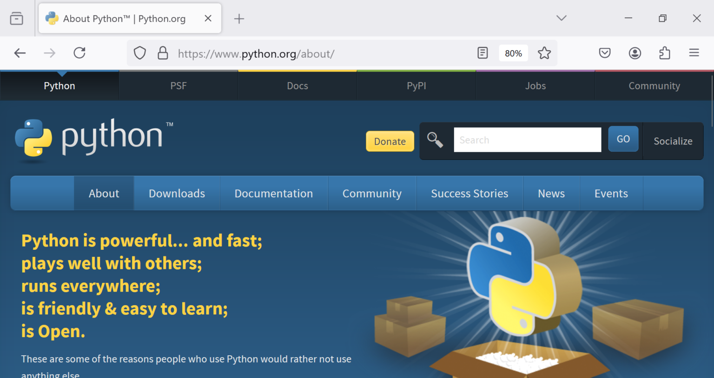Viewport: 714px width, 378px height.
Task: Bookmark this page with the star icon
Action: coord(544,53)
